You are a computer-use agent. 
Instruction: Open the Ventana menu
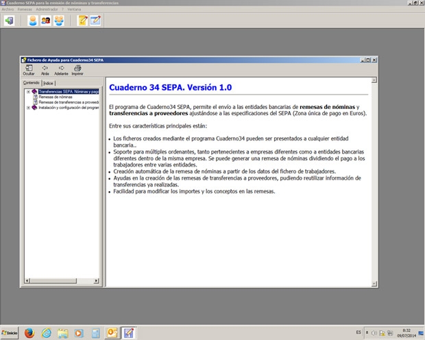point(74,9)
